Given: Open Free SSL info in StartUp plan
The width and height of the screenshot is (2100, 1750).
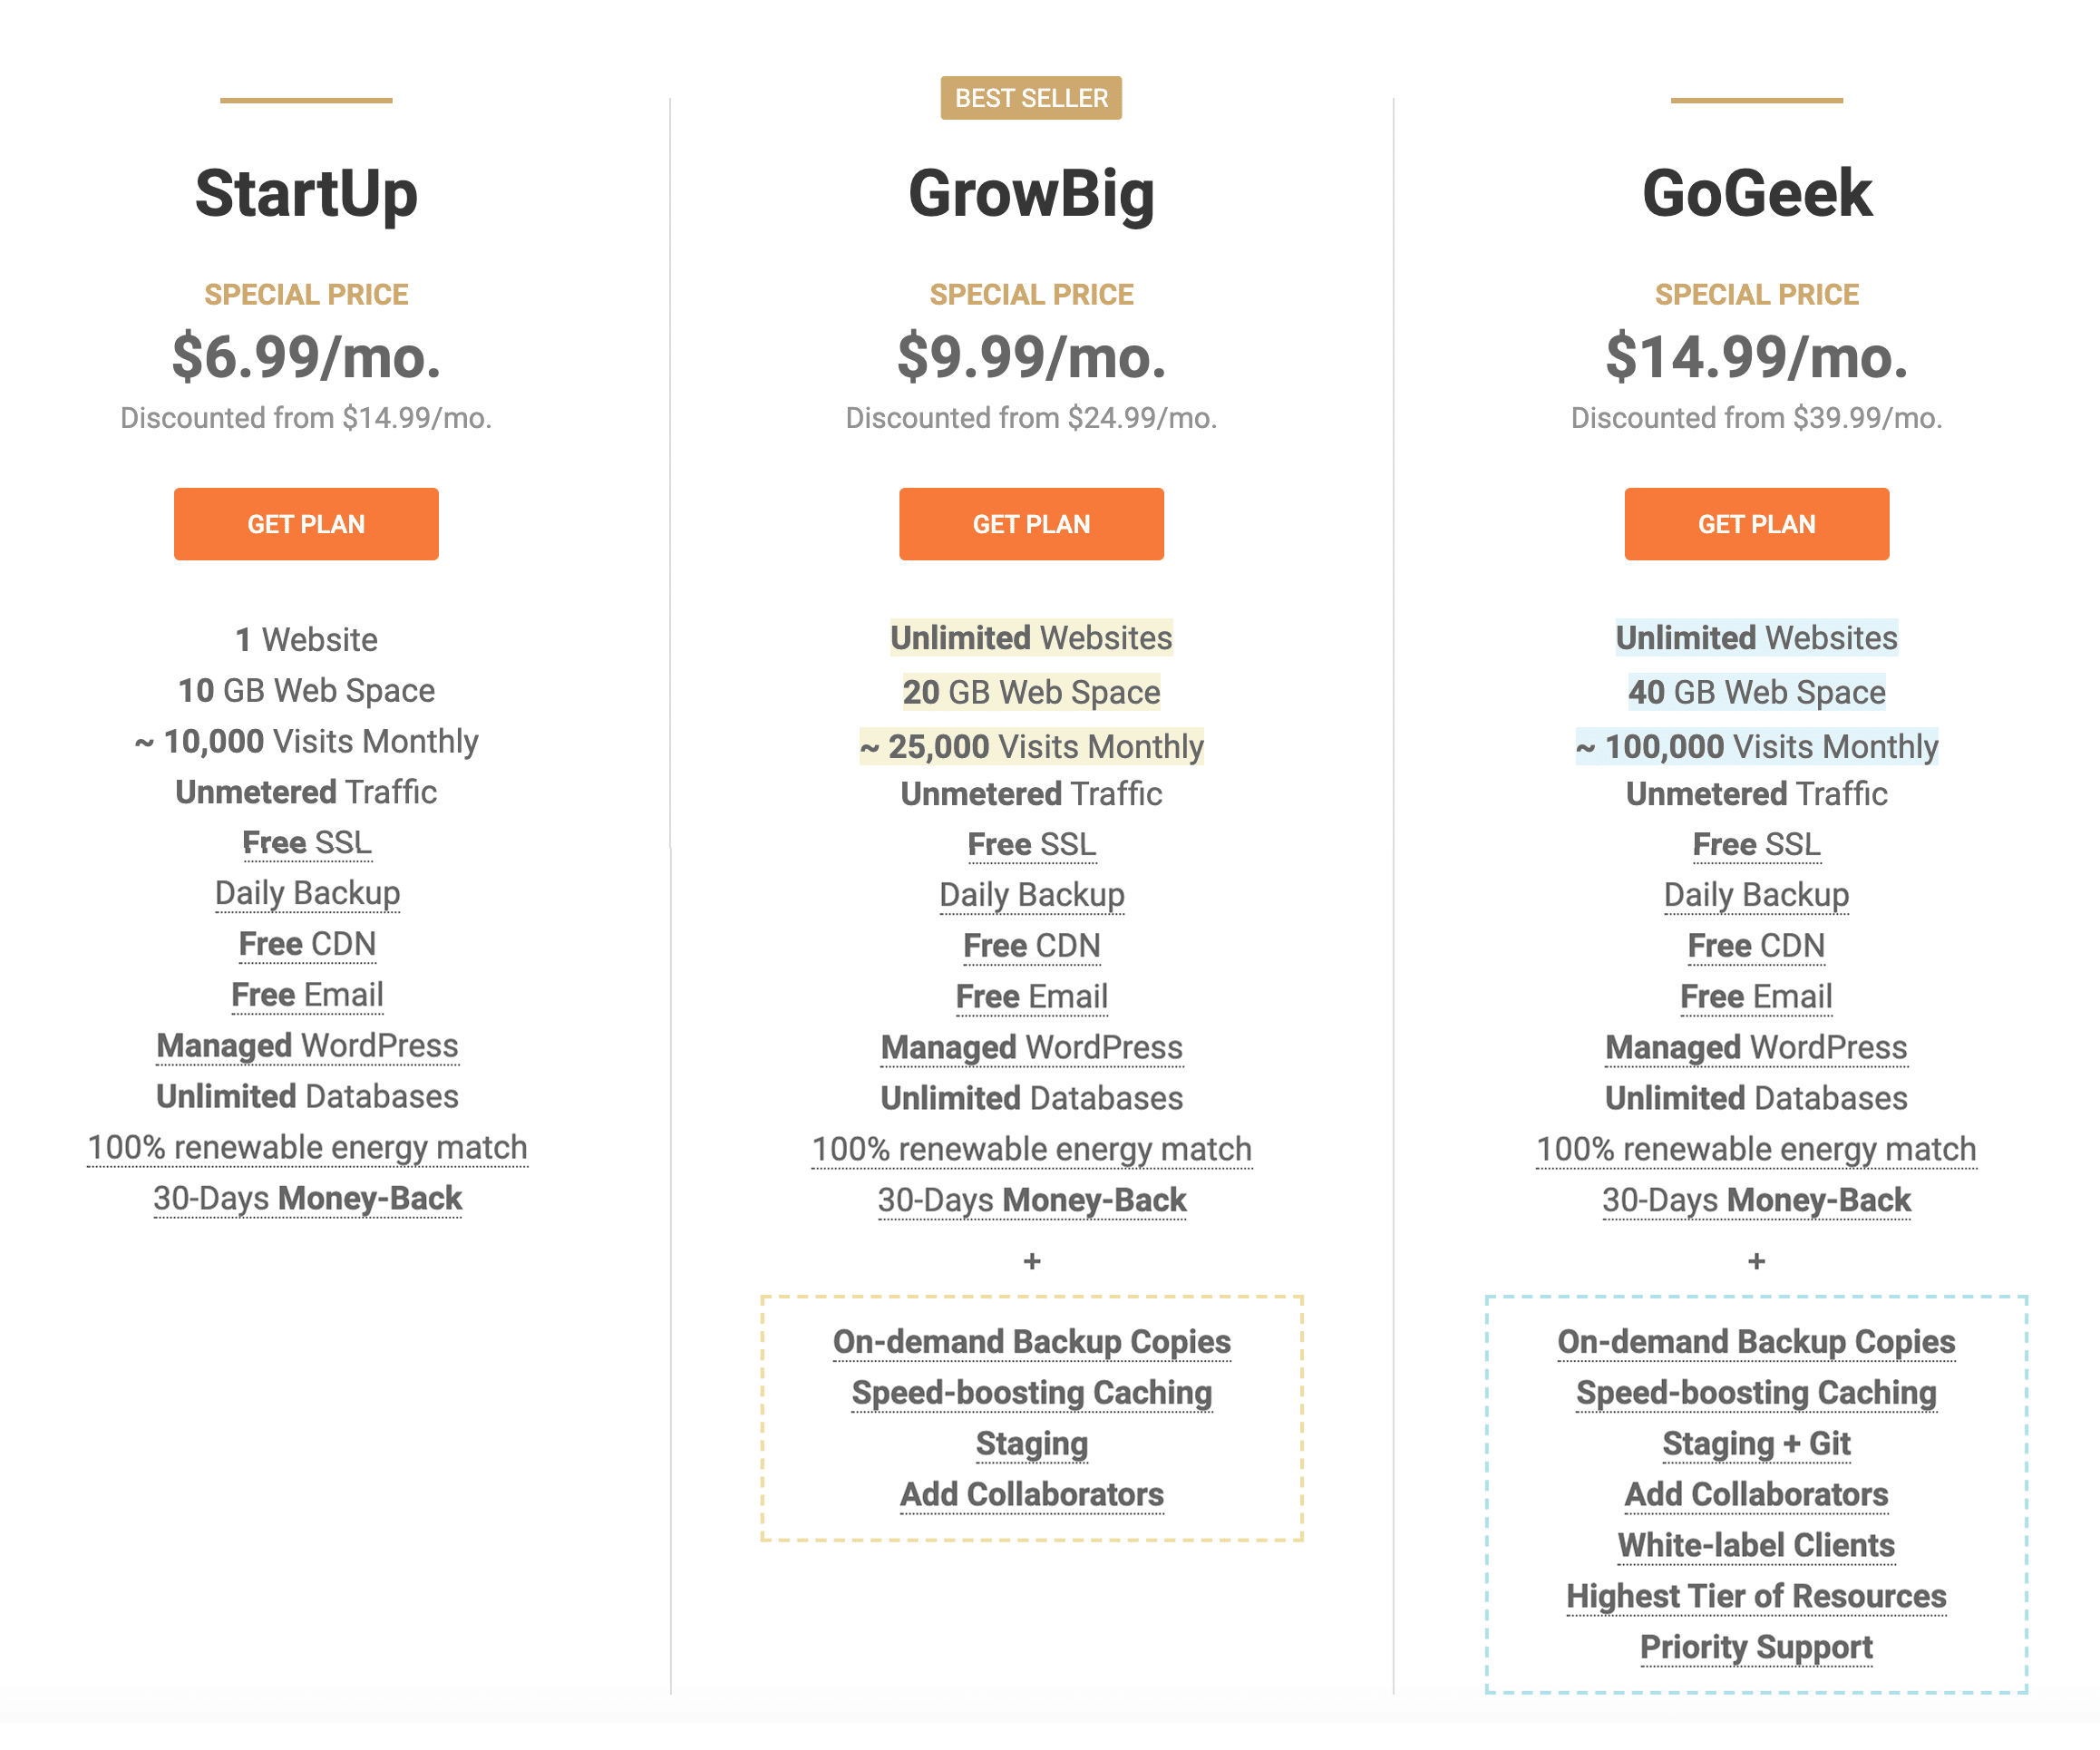Looking at the screenshot, I should coord(307,843).
